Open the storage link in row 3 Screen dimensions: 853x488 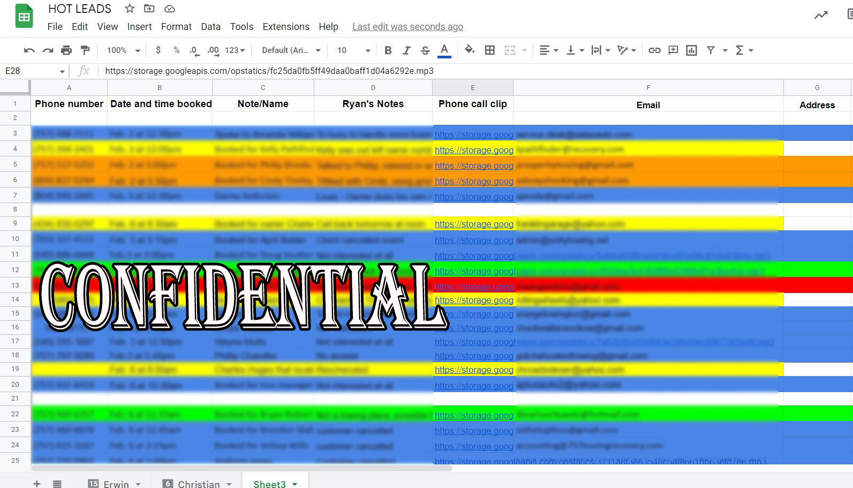coord(474,134)
